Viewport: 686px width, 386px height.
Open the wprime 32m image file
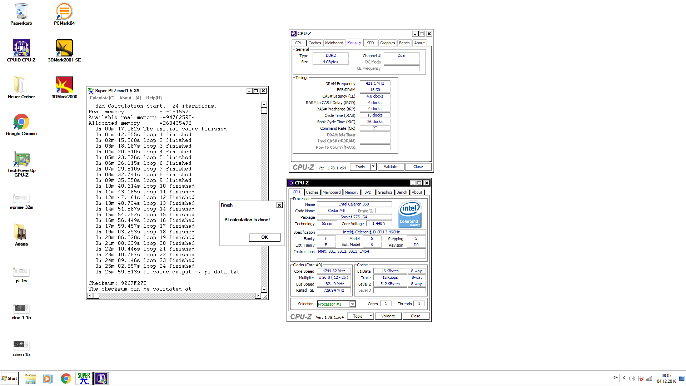(x=21, y=201)
